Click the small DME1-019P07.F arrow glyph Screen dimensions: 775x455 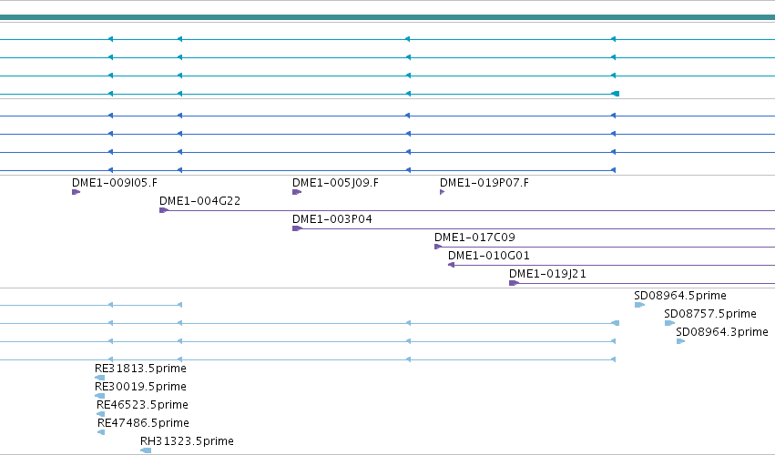[x=442, y=192]
